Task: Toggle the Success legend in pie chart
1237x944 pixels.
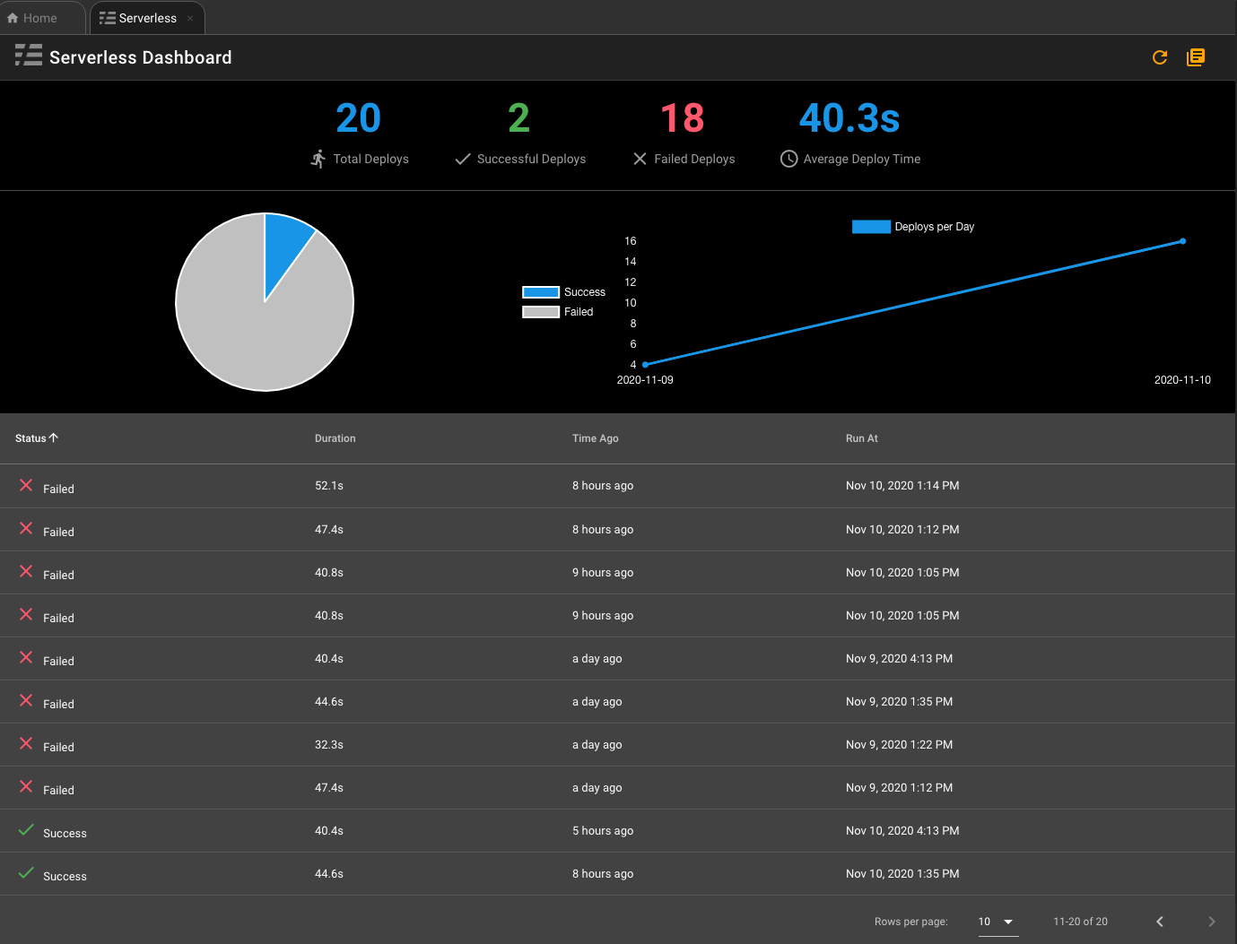Action: [541, 292]
